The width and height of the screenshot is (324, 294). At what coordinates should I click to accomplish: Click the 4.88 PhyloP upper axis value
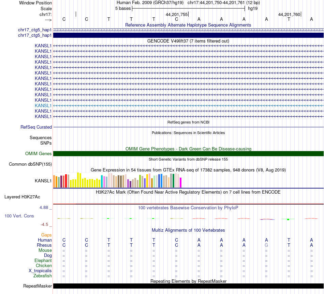[44, 208]
